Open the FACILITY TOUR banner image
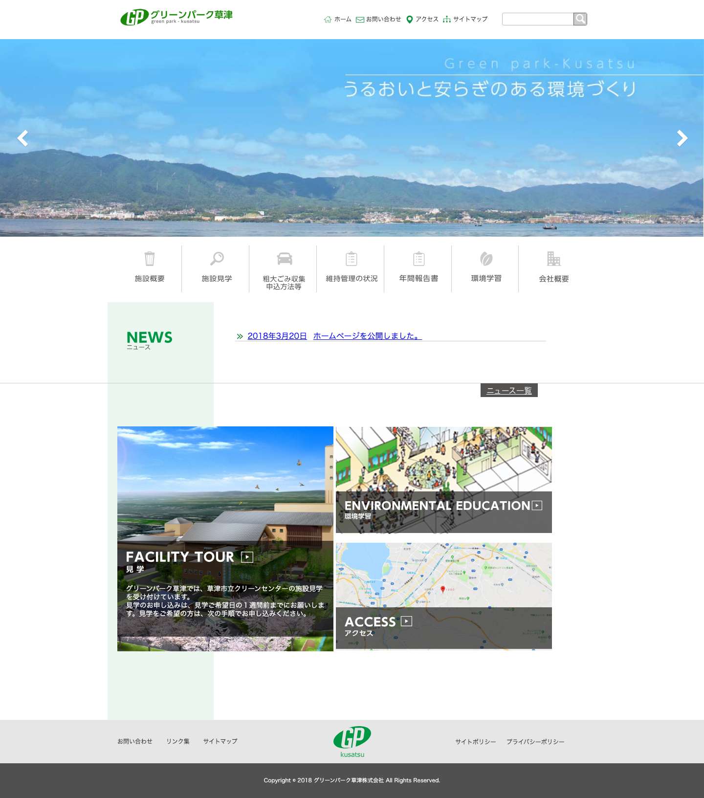Viewport: 704px width, 798px height. [225, 539]
